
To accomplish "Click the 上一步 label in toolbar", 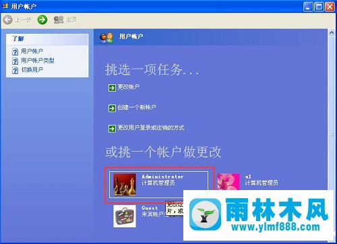I will 23,20.
